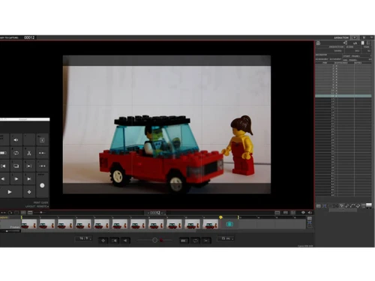Open the camera workspace tab beside Animation
The height and width of the screenshot is (281, 375).
click(x=355, y=37)
